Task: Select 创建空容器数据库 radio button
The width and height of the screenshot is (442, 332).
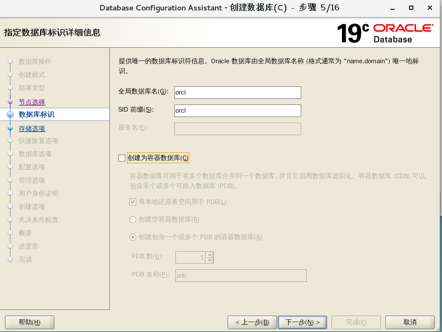Action: point(132,219)
